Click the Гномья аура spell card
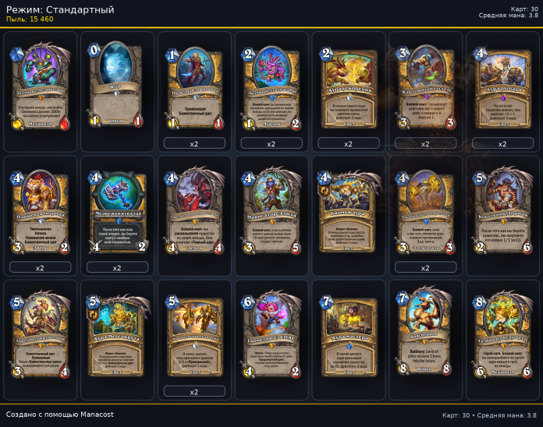Image resolution: width=543 pixels, height=427 pixels. click(349, 211)
